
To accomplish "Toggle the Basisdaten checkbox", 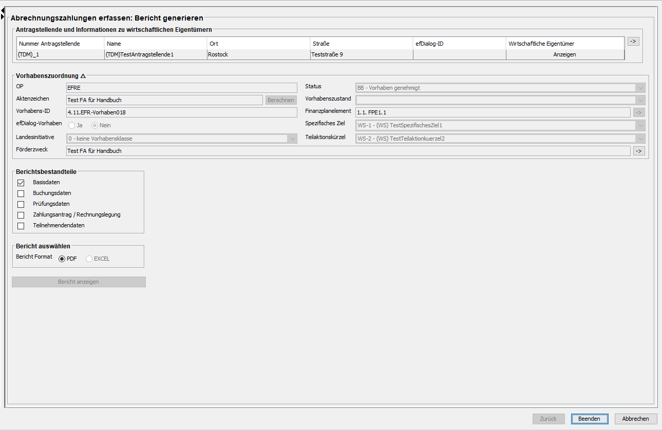I will 21,183.
